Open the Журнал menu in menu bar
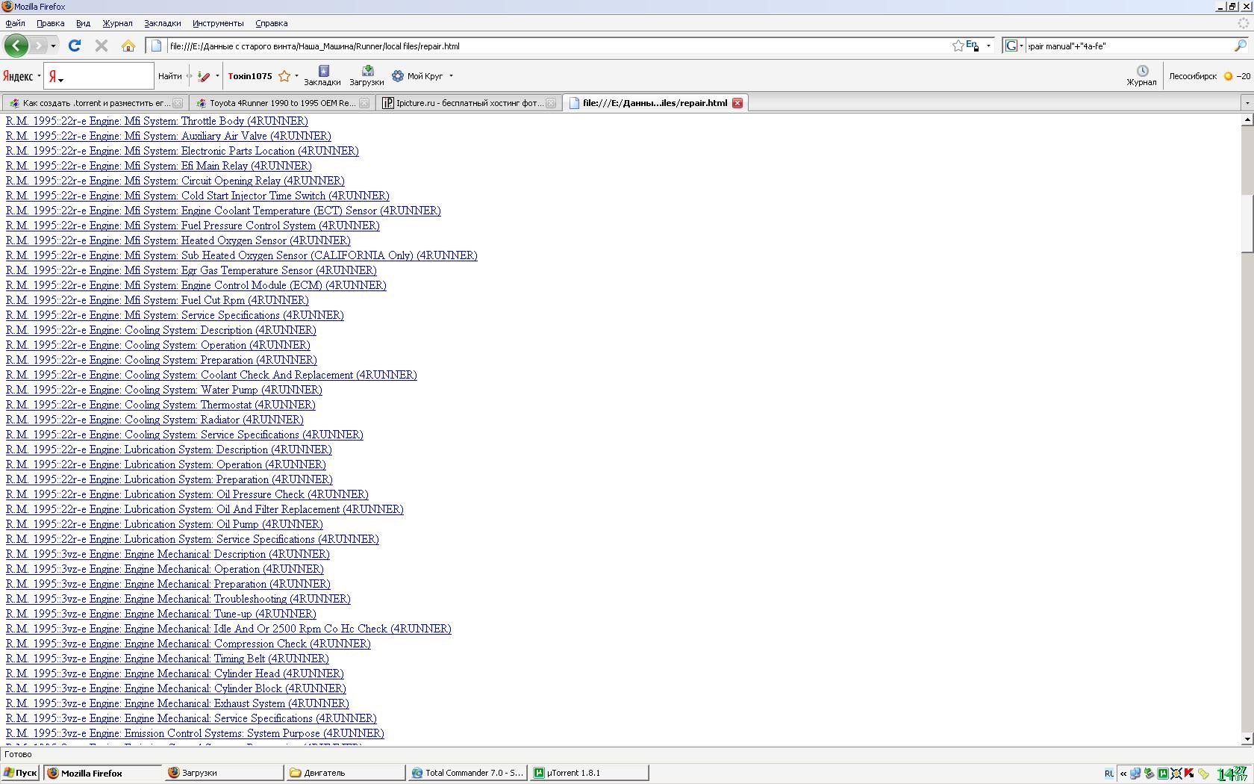The width and height of the screenshot is (1254, 784). (x=117, y=23)
